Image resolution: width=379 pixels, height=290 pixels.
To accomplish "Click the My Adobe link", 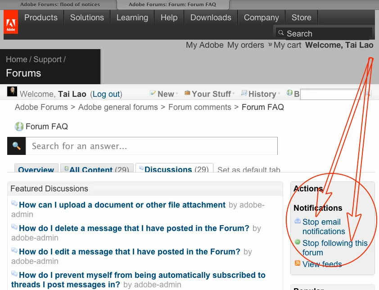I will pos(205,45).
